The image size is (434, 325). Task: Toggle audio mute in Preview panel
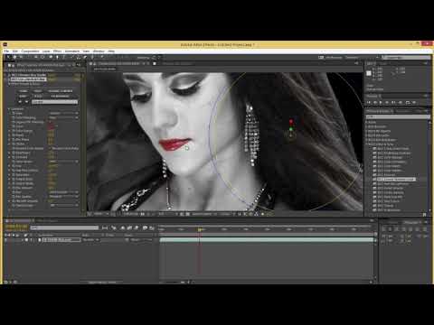(x=401, y=102)
